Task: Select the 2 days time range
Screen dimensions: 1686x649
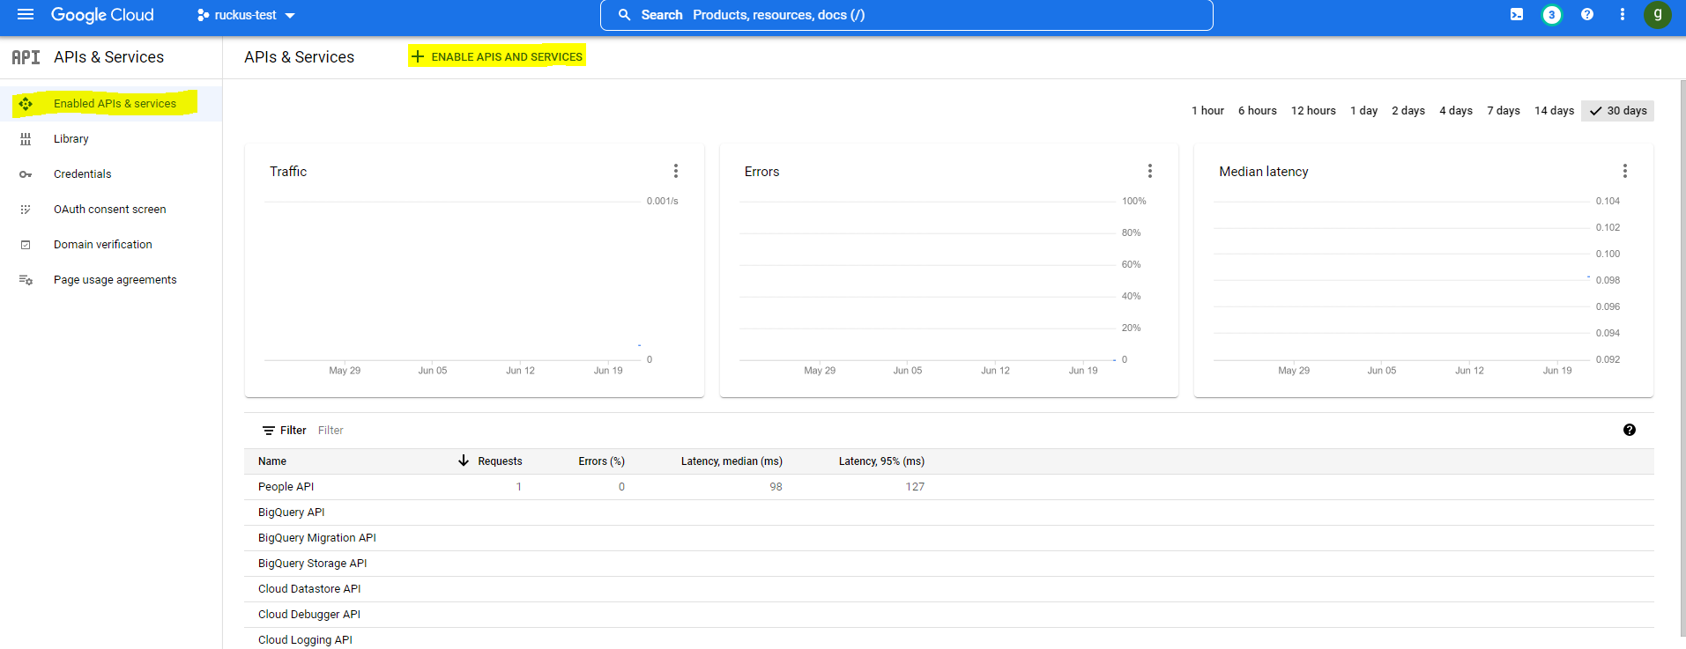Action: click(x=1408, y=111)
